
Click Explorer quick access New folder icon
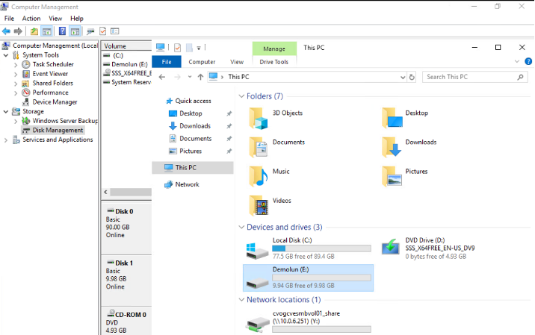tap(189, 48)
